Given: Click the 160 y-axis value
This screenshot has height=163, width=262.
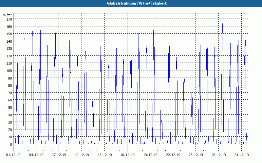Looking at the screenshot, I should point(9,27).
